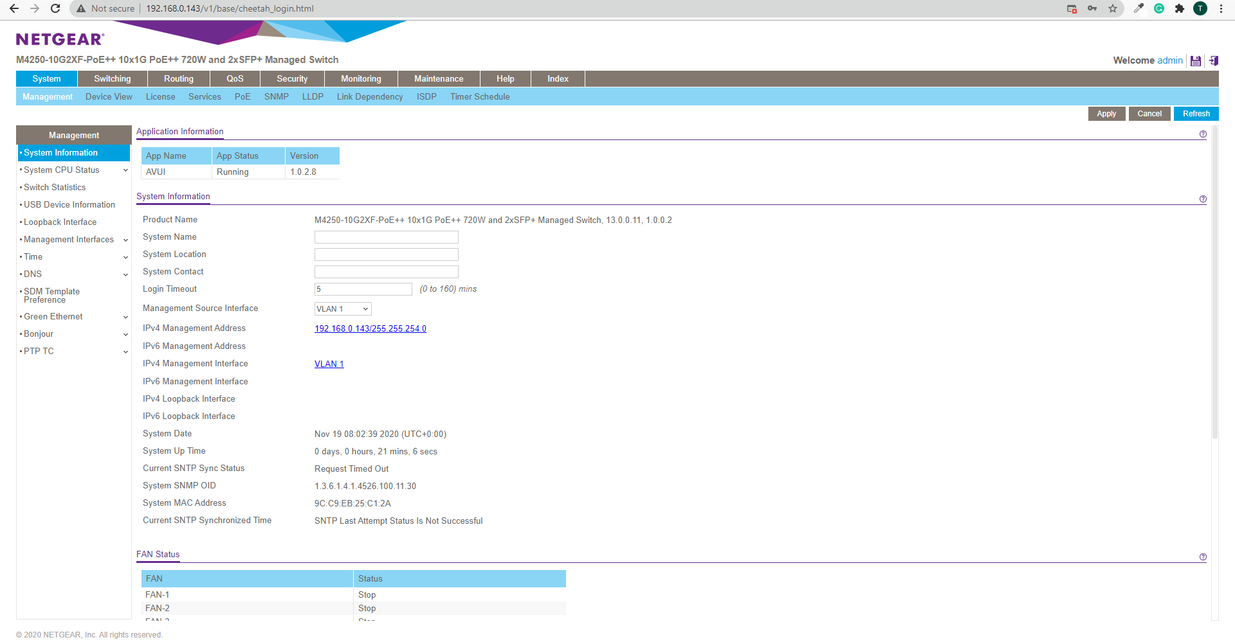Open the Grammarly extension icon
The height and width of the screenshot is (642, 1235).
[1159, 8]
